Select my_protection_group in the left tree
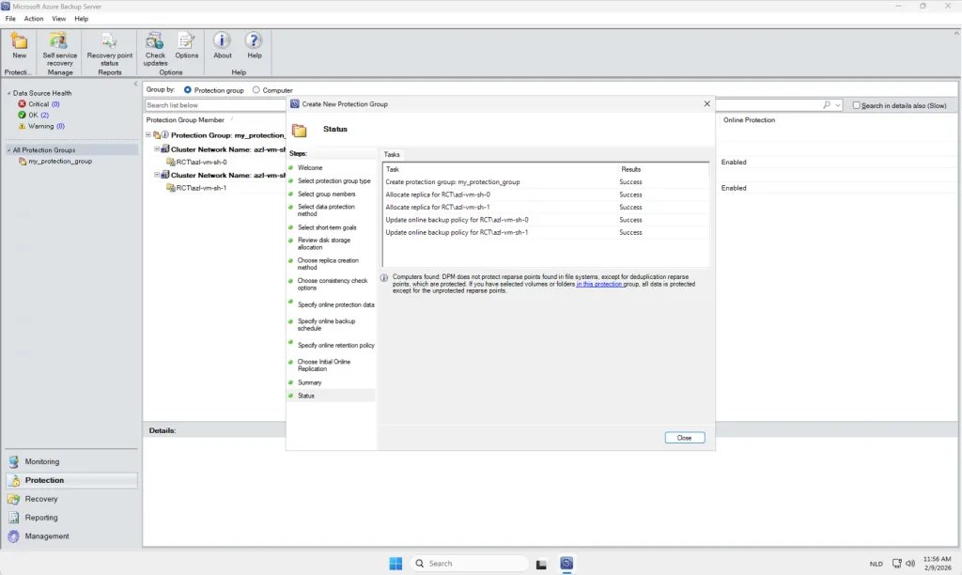Image resolution: width=962 pixels, height=575 pixels. point(60,162)
